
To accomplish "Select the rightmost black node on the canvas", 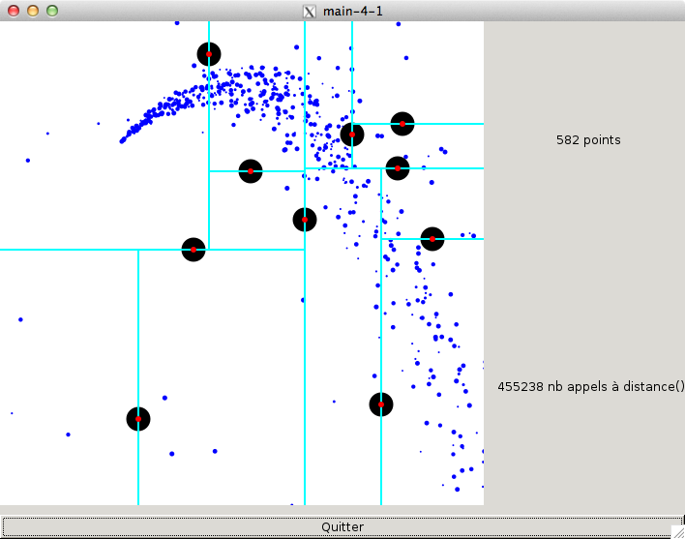I will click(432, 239).
